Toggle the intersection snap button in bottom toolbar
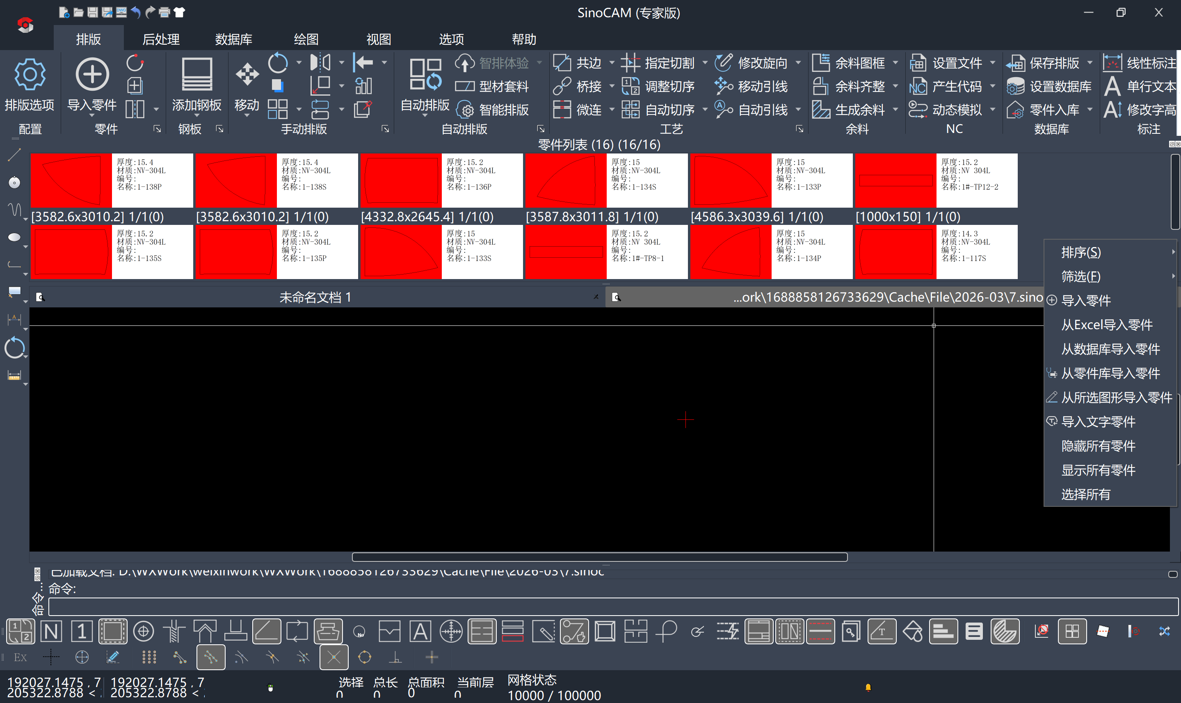Screen dimensions: 1181x703 tap(334, 657)
